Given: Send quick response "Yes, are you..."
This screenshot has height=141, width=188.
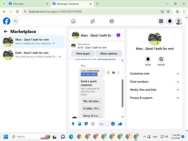Looking at the screenshot, I should point(92,101).
